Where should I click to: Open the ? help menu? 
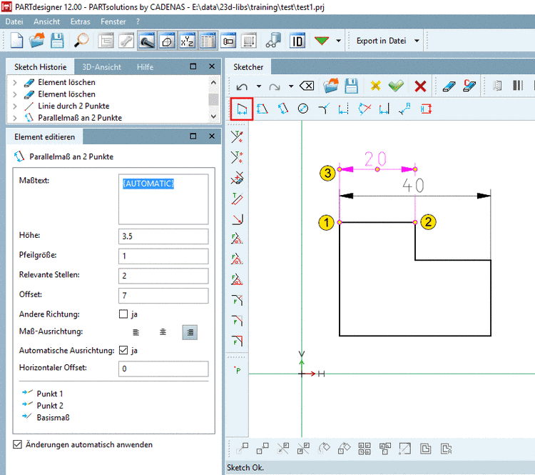(138, 21)
